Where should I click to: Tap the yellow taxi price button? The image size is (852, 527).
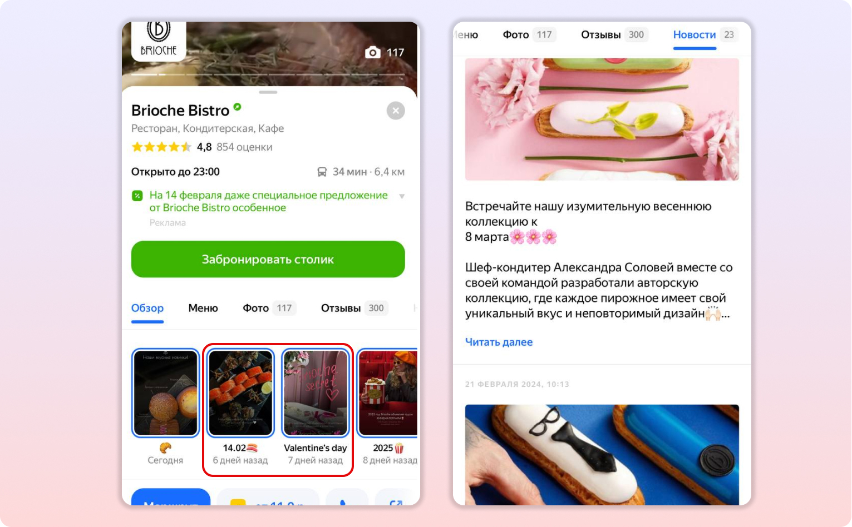(268, 498)
